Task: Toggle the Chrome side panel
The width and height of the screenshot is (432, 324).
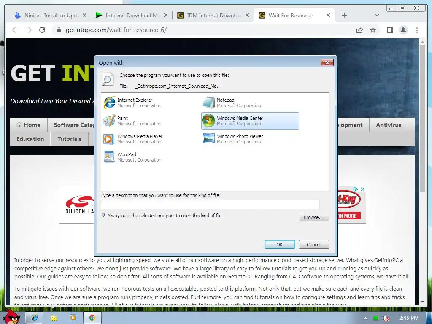Action: [x=389, y=30]
